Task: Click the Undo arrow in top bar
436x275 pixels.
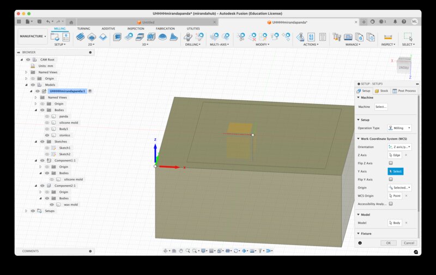Action: [49, 22]
